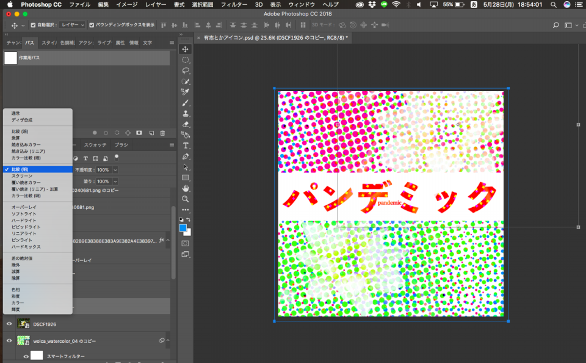
Task: Choose the Clone Stamp tool
Action: [x=186, y=113]
